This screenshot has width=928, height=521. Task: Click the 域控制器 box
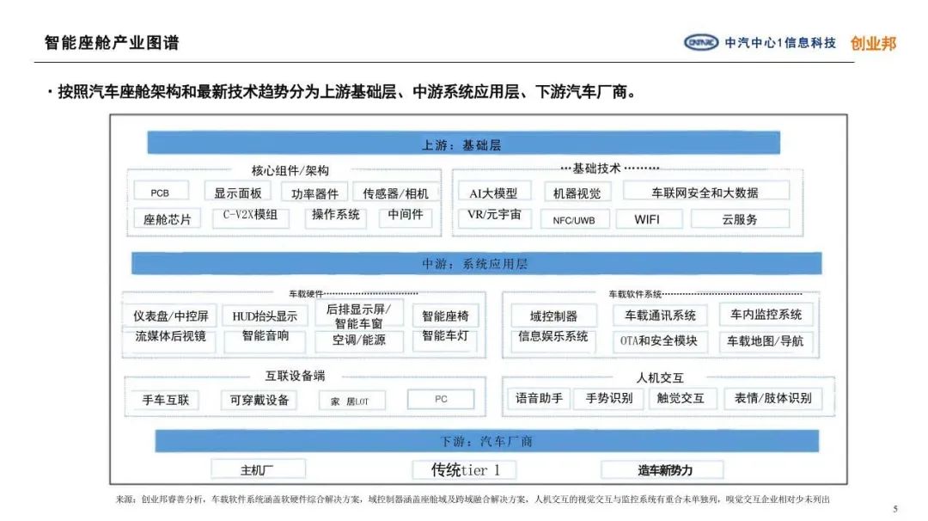coord(553,315)
